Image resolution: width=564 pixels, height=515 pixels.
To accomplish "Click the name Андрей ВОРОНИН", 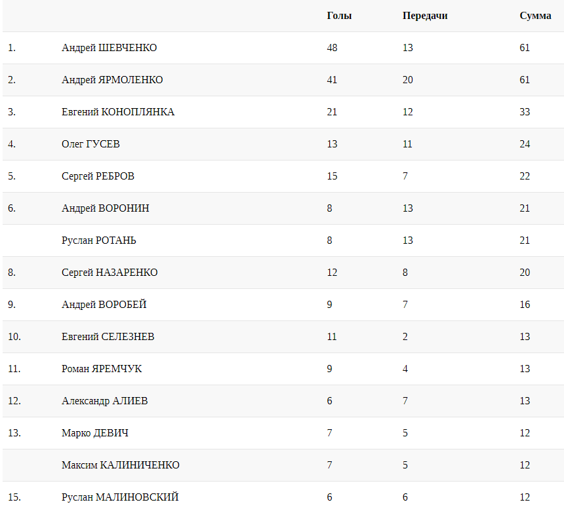I will tap(105, 208).
